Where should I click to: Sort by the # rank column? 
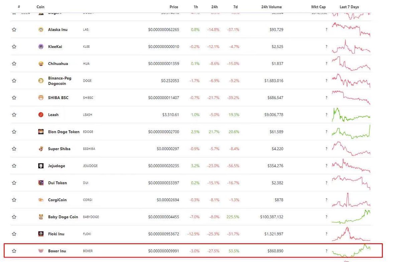click(x=19, y=7)
